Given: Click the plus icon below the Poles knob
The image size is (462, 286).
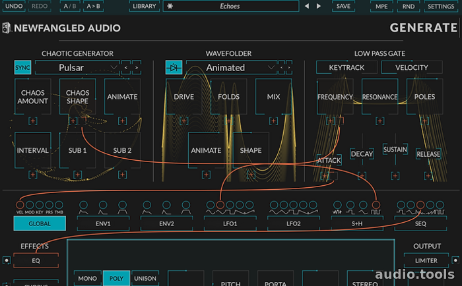Looking at the screenshot, I should 425,121.
